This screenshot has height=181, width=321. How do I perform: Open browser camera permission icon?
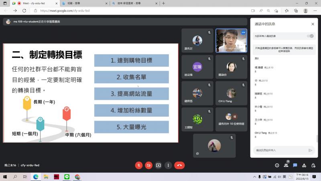[x=253, y=11]
